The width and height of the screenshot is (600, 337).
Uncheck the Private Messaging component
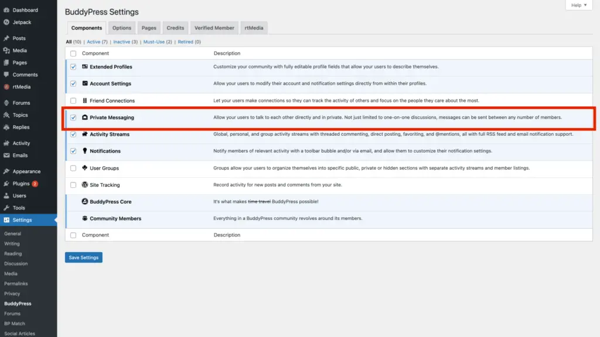coord(73,118)
